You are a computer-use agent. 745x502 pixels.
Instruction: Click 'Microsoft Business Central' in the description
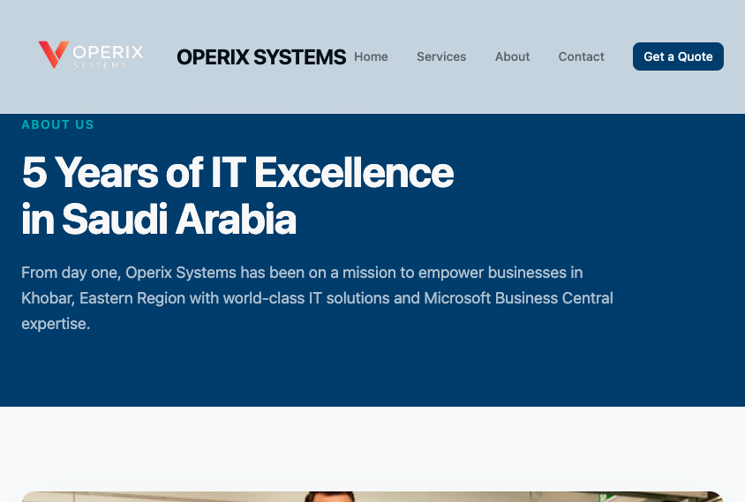(518, 298)
